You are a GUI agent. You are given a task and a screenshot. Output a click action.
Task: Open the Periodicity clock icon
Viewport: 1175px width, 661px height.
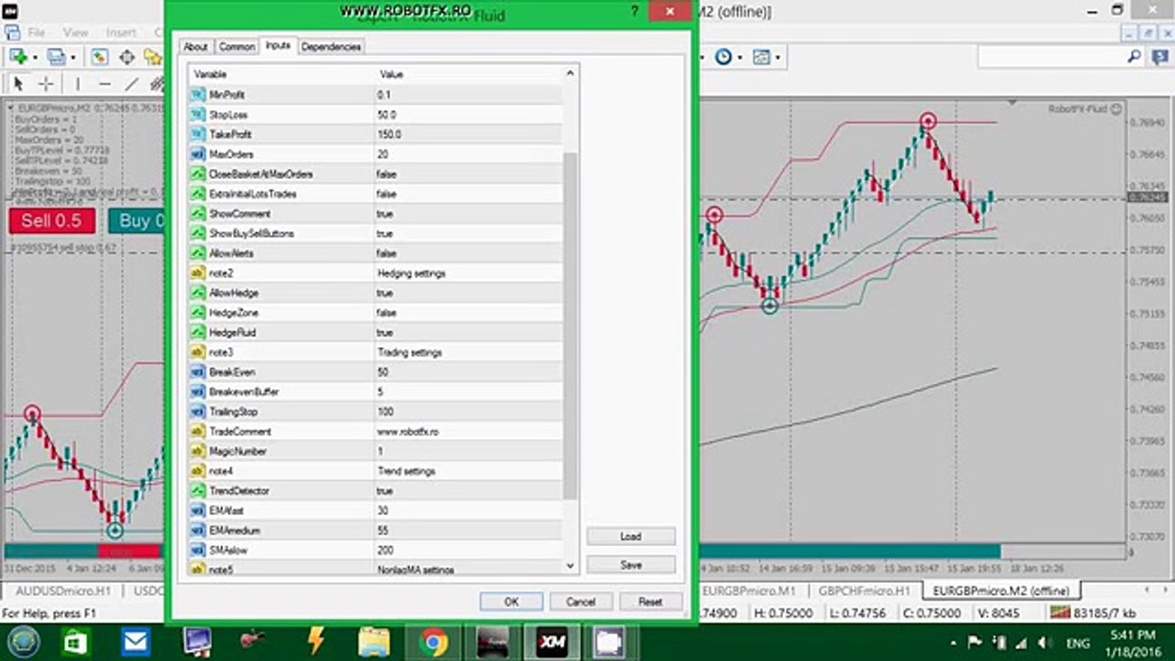click(x=723, y=57)
